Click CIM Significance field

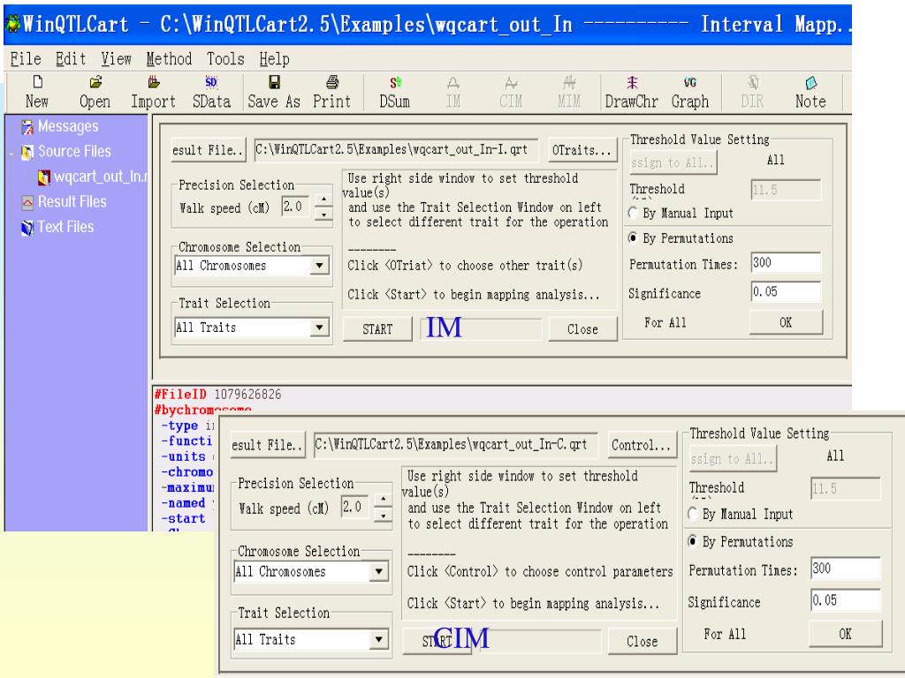[x=846, y=600]
